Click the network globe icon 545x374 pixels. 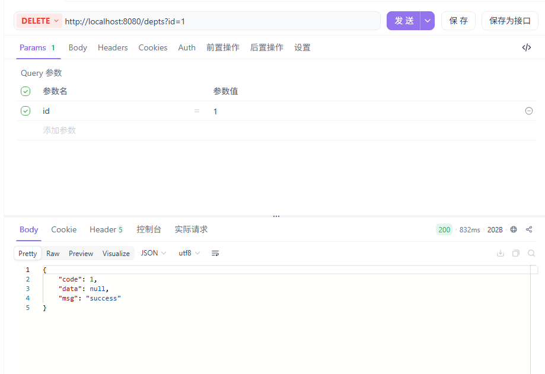[514, 229]
